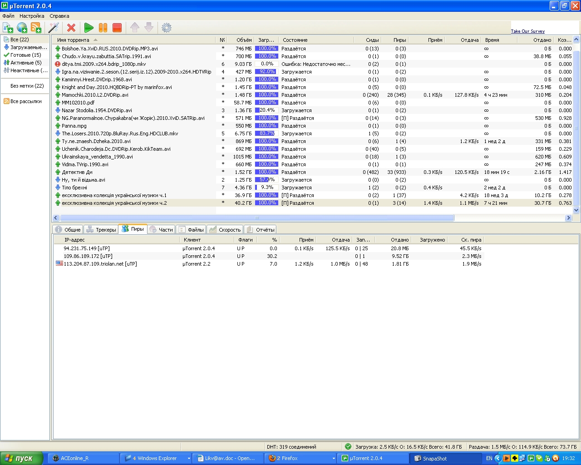The width and height of the screenshot is (581, 465).
Task: Open the EN language selector
Action: click(x=489, y=458)
